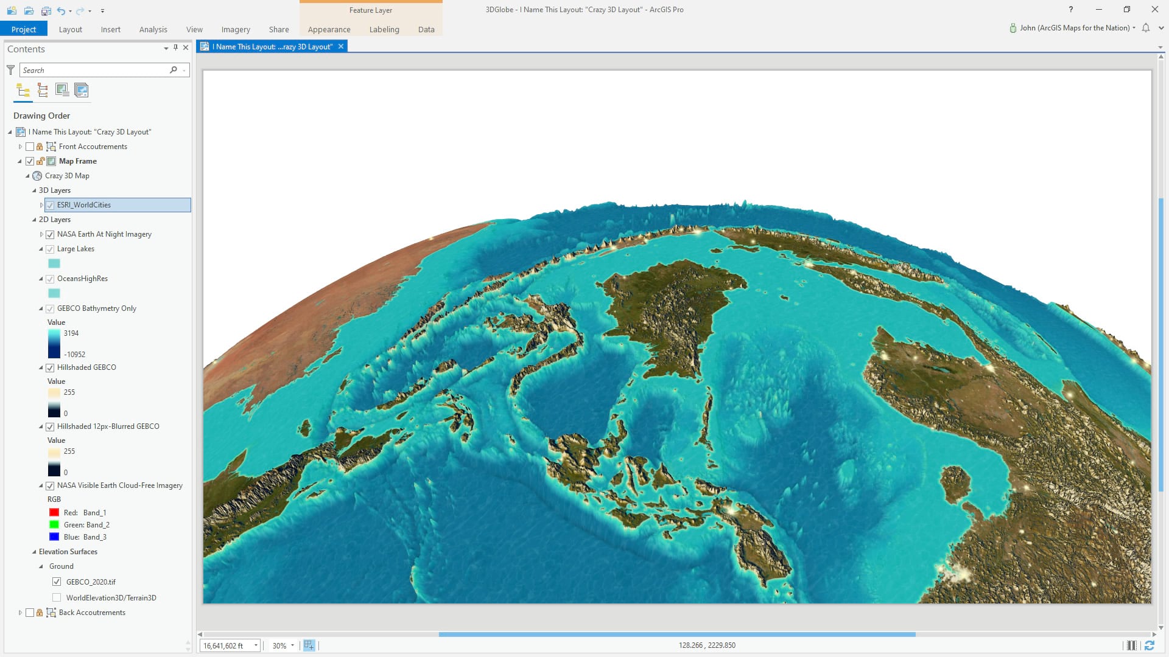Select List By Element Type icon
This screenshot has height=657, width=1169.
43,90
